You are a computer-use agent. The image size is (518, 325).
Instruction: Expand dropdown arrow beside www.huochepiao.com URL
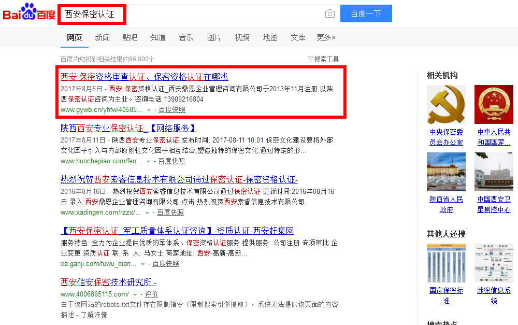click(x=148, y=161)
